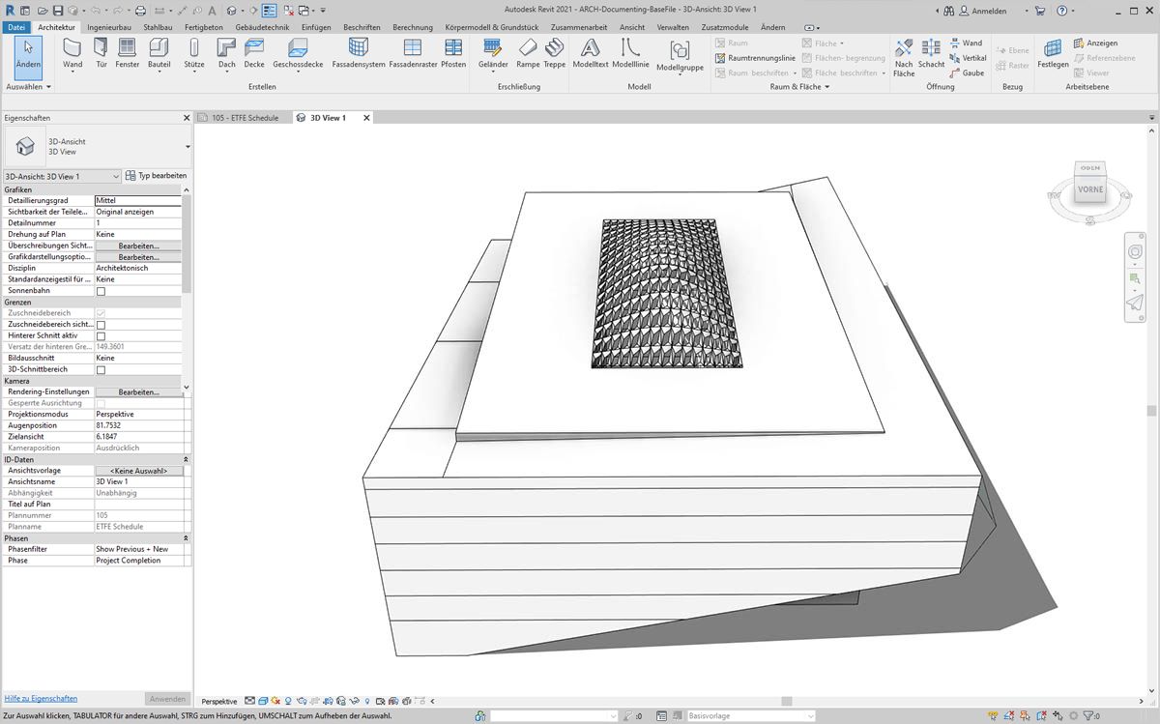Image resolution: width=1160 pixels, height=724 pixels.
Task: Click Bearbeiten for Überschreibungen Sichtbarkeit
Action: tap(138, 246)
